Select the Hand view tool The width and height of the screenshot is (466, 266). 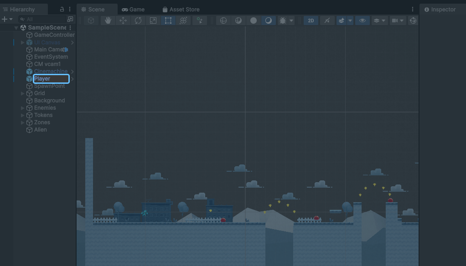pos(108,20)
